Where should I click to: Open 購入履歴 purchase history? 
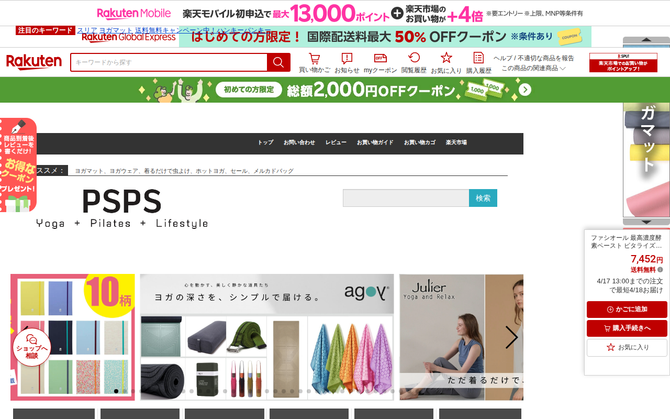(479, 63)
